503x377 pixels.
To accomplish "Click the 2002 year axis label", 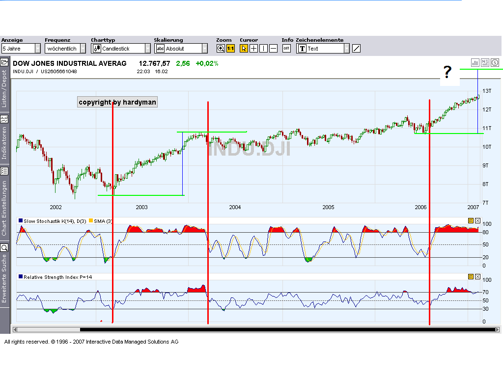I will point(56,208).
